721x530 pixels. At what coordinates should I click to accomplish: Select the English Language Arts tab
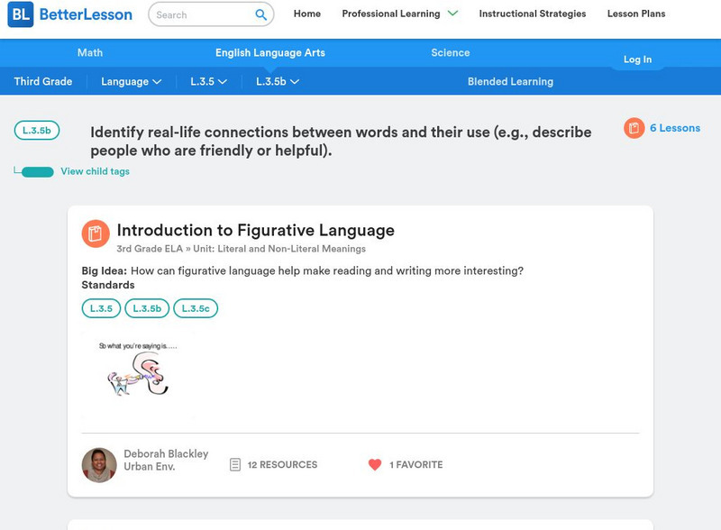pyautogui.click(x=270, y=53)
